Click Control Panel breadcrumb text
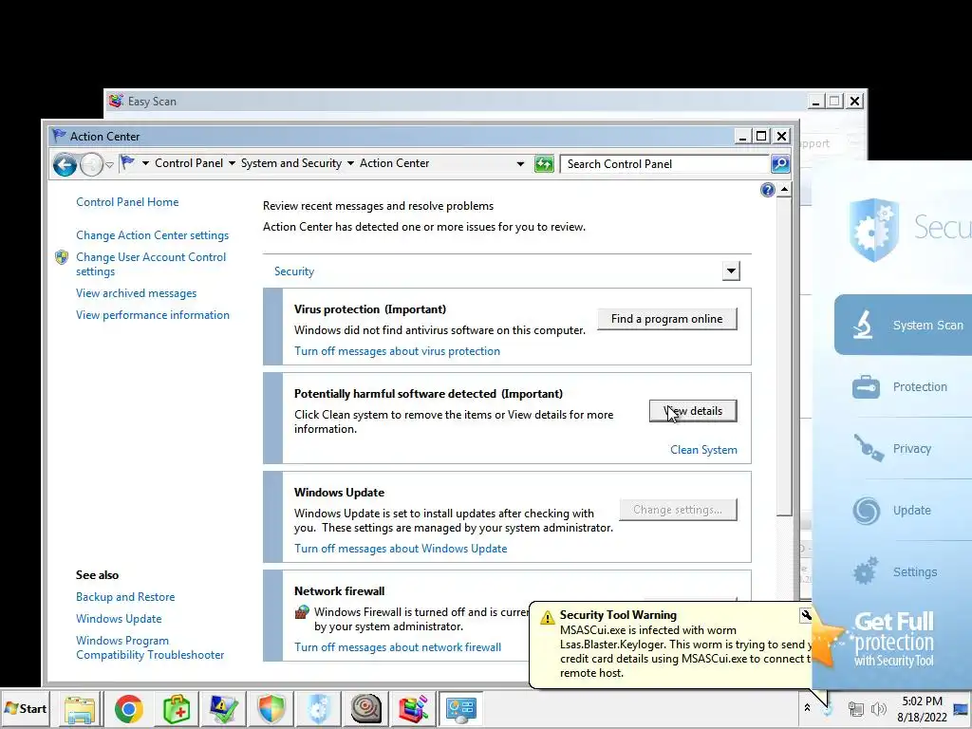972x729 pixels. (x=189, y=163)
